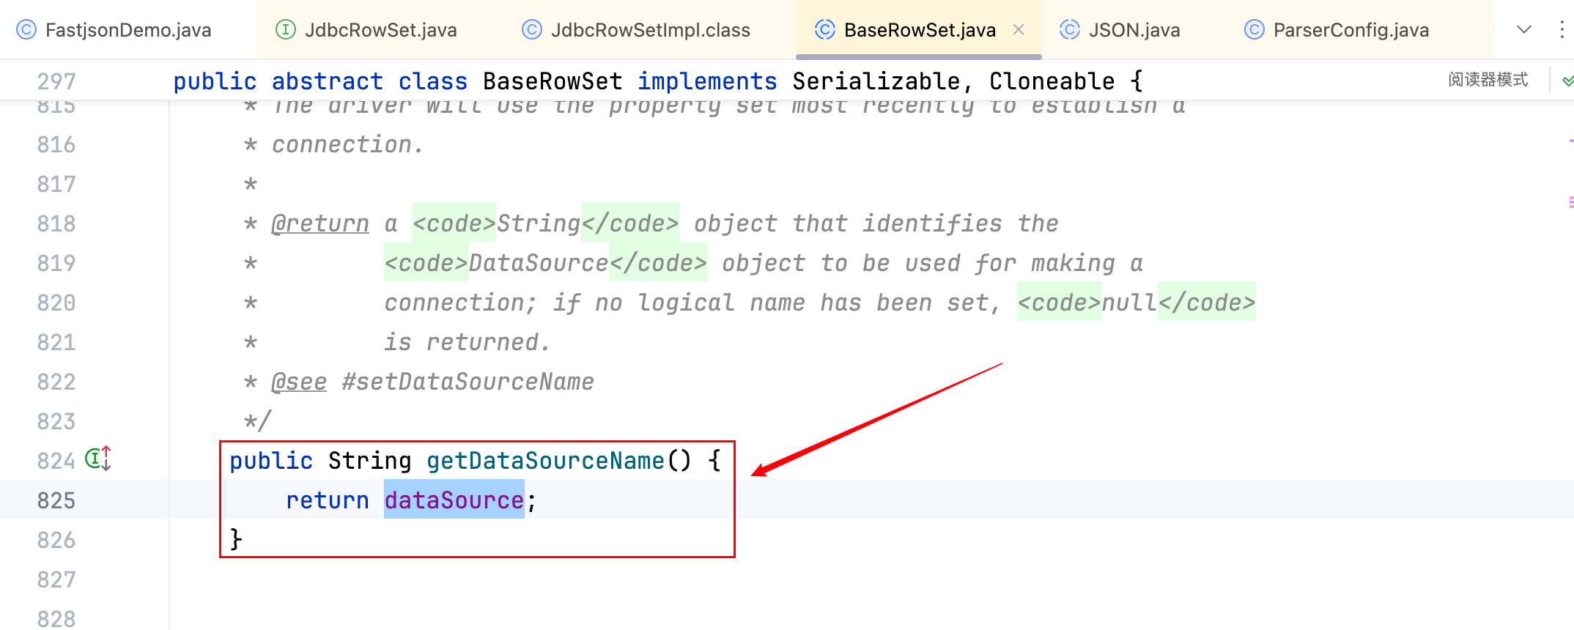Click line number 825 in the gutter
This screenshot has width=1574, height=630.
click(x=56, y=500)
